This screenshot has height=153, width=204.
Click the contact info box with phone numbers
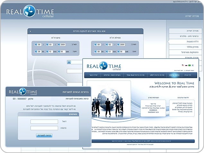point(153,108)
